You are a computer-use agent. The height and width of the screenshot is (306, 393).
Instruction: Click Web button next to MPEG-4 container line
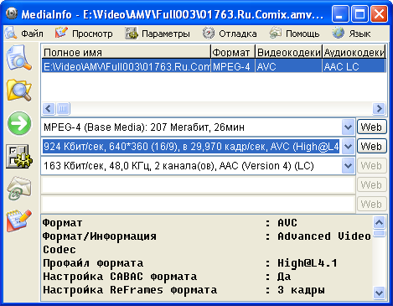point(371,127)
